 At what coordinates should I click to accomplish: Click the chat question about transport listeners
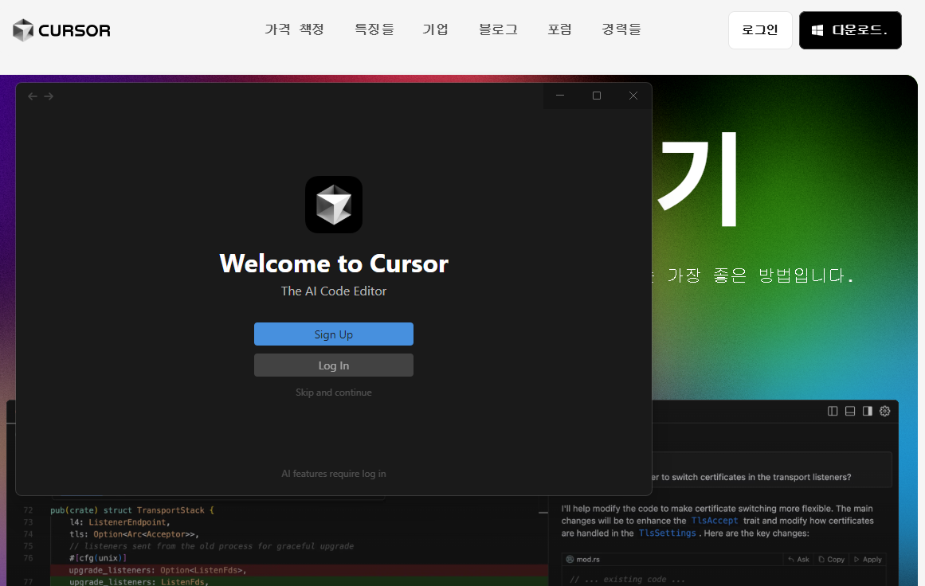click(751, 477)
